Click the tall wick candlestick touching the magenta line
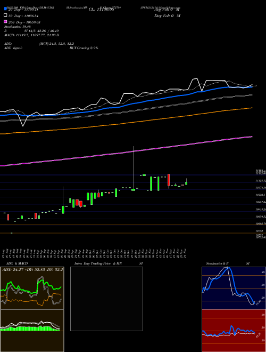The height and width of the screenshot is (352, 266). (x=133, y=169)
